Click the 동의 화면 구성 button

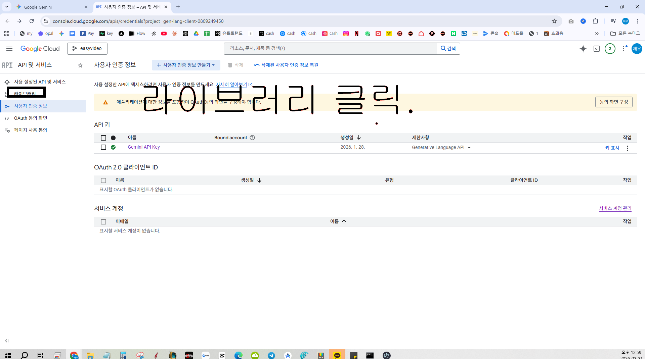(614, 102)
